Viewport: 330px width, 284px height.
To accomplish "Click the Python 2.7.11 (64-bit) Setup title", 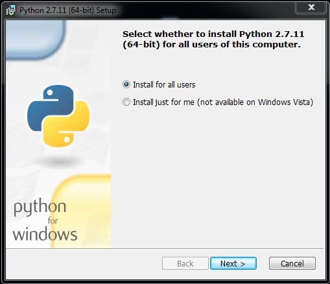I will (x=68, y=10).
